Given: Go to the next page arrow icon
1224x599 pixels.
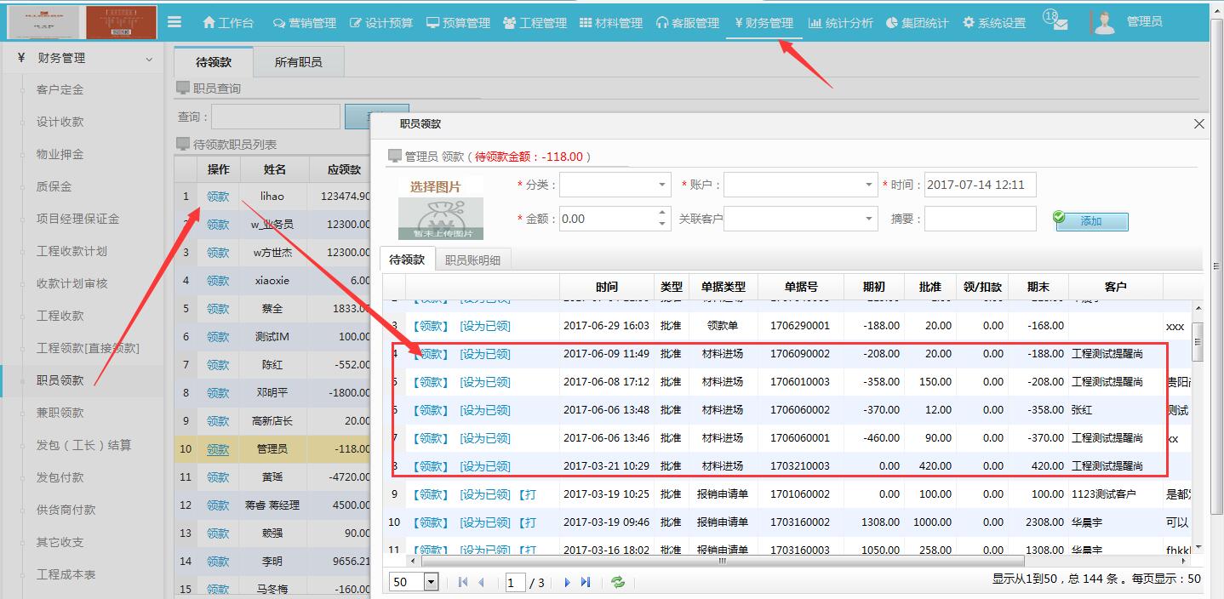Looking at the screenshot, I should [x=567, y=582].
